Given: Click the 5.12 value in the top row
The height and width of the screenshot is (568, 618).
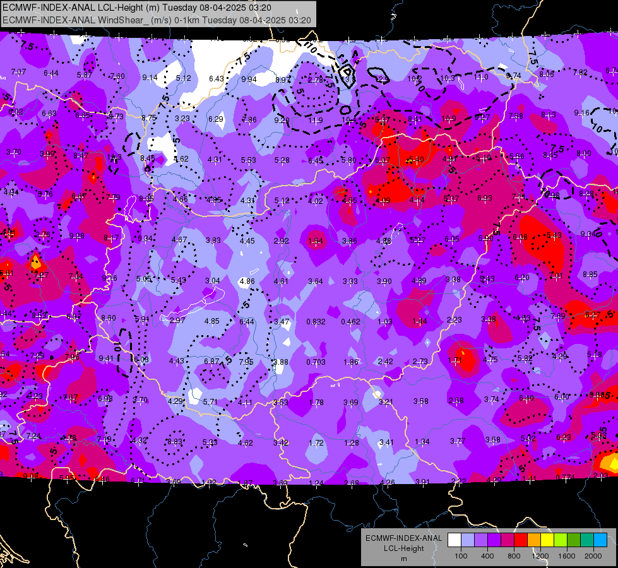Looking at the screenshot, I should [184, 78].
